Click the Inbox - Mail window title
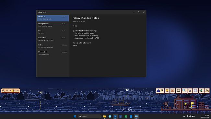The image size is (211, 119). (42, 12)
